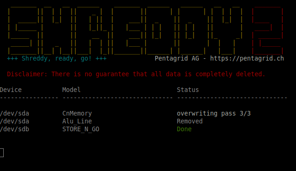Click the Removed status text

tap(190, 121)
